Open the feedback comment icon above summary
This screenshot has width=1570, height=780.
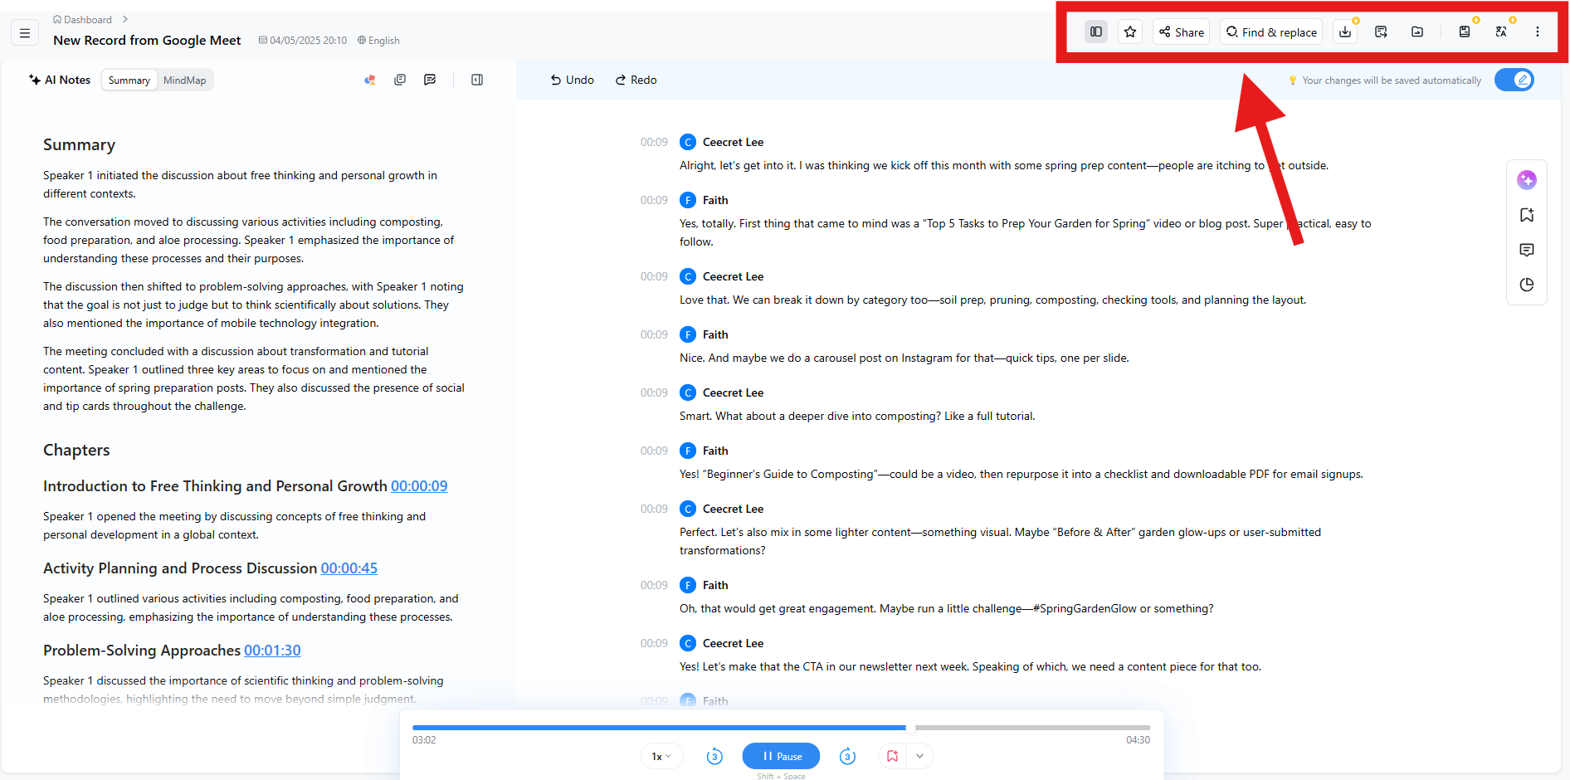coord(430,79)
